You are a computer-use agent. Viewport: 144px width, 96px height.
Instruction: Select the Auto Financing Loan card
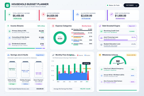point(118,38)
